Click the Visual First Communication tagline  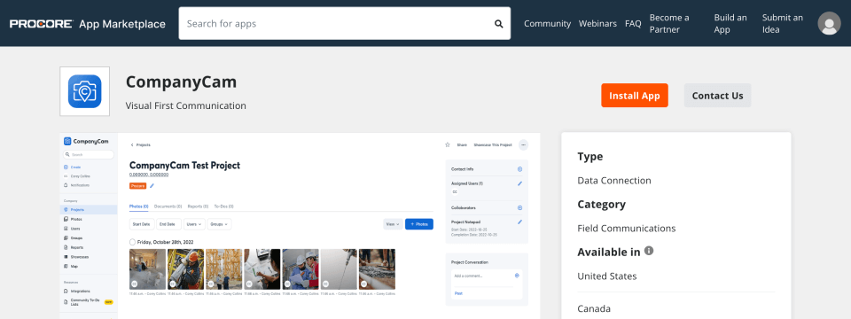185,105
